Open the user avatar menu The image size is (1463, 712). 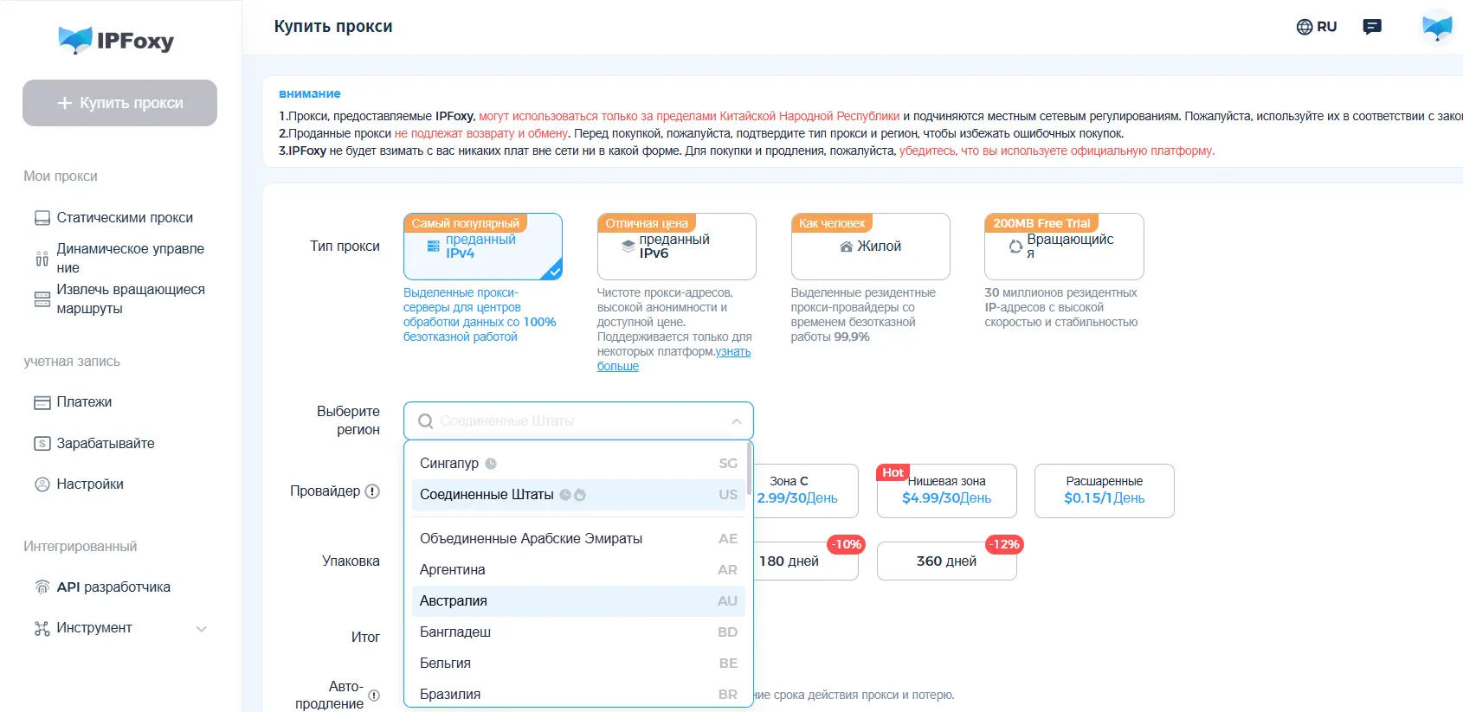pos(1437,27)
